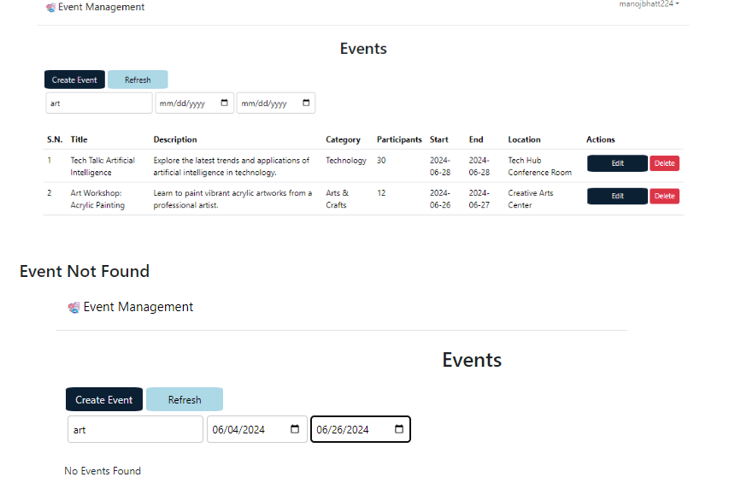Click the upper Events page heading
The height and width of the screenshot is (483, 753).
[x=363, y=49]
